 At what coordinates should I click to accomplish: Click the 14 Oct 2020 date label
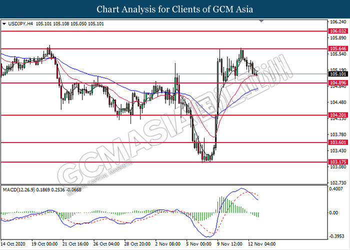(13, 244)
